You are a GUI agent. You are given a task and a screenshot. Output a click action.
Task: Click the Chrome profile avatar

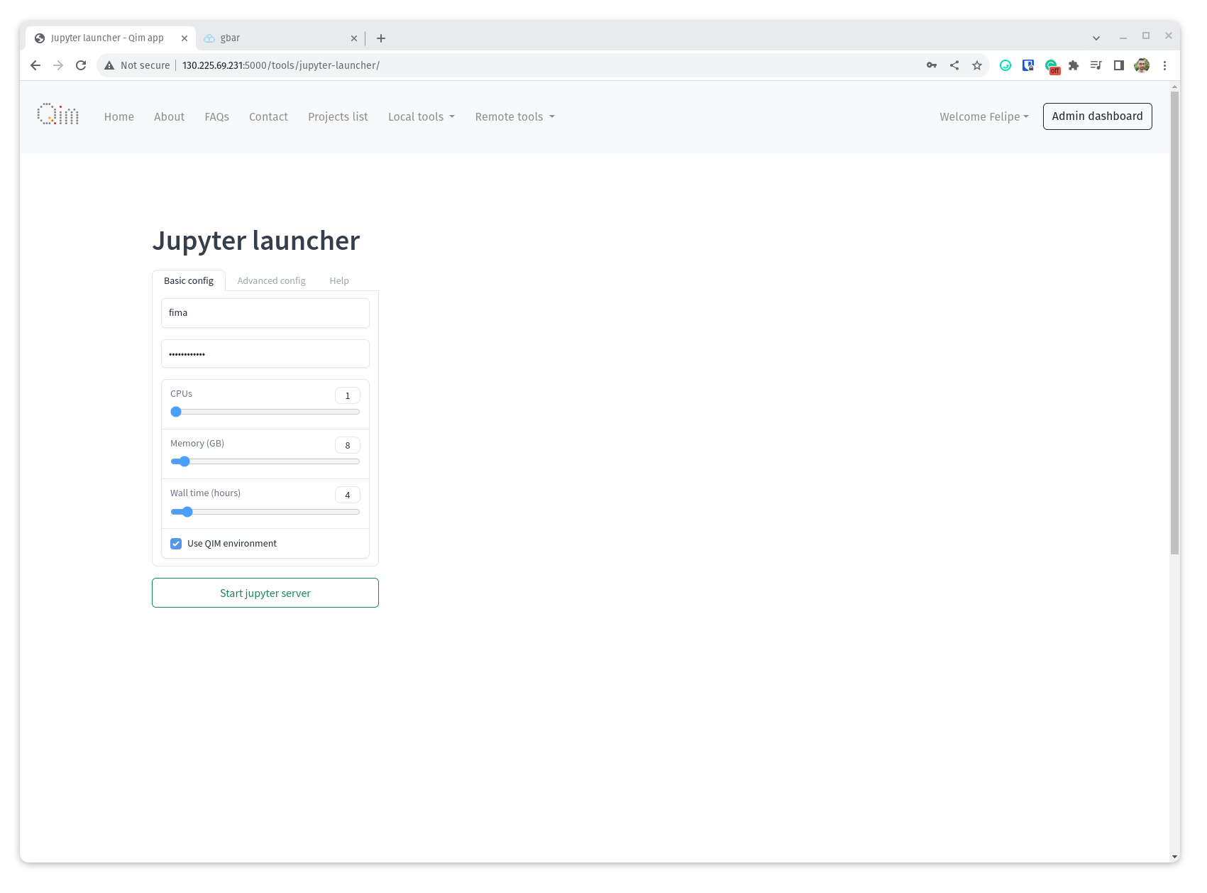coord(1142,65)
